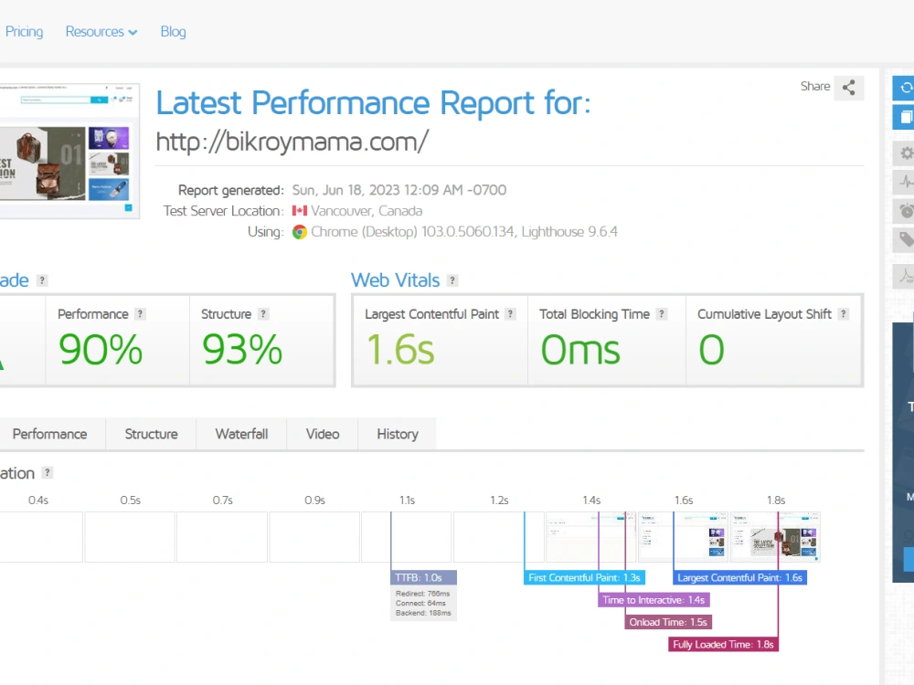Click the Cumulative Layout Shift value 0
The image size is (914, 685).
[711, 350]
